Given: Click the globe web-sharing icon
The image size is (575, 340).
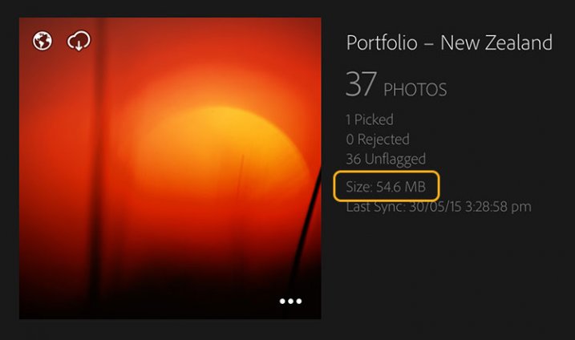Looking at the screenshot, I should coord(43,41).
